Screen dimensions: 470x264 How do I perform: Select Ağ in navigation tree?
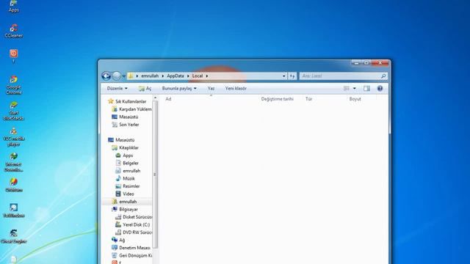(x=122, y=240)
